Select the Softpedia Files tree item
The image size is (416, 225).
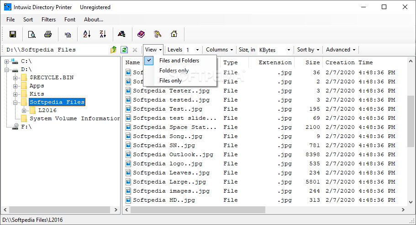click(57, 102)
